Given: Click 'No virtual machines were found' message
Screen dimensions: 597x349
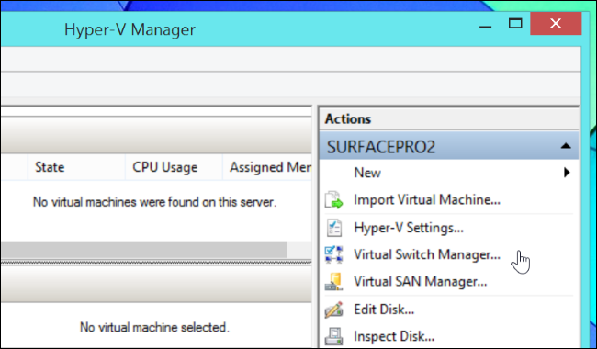Looking at the screenshot, I should (x=154, y=202).
